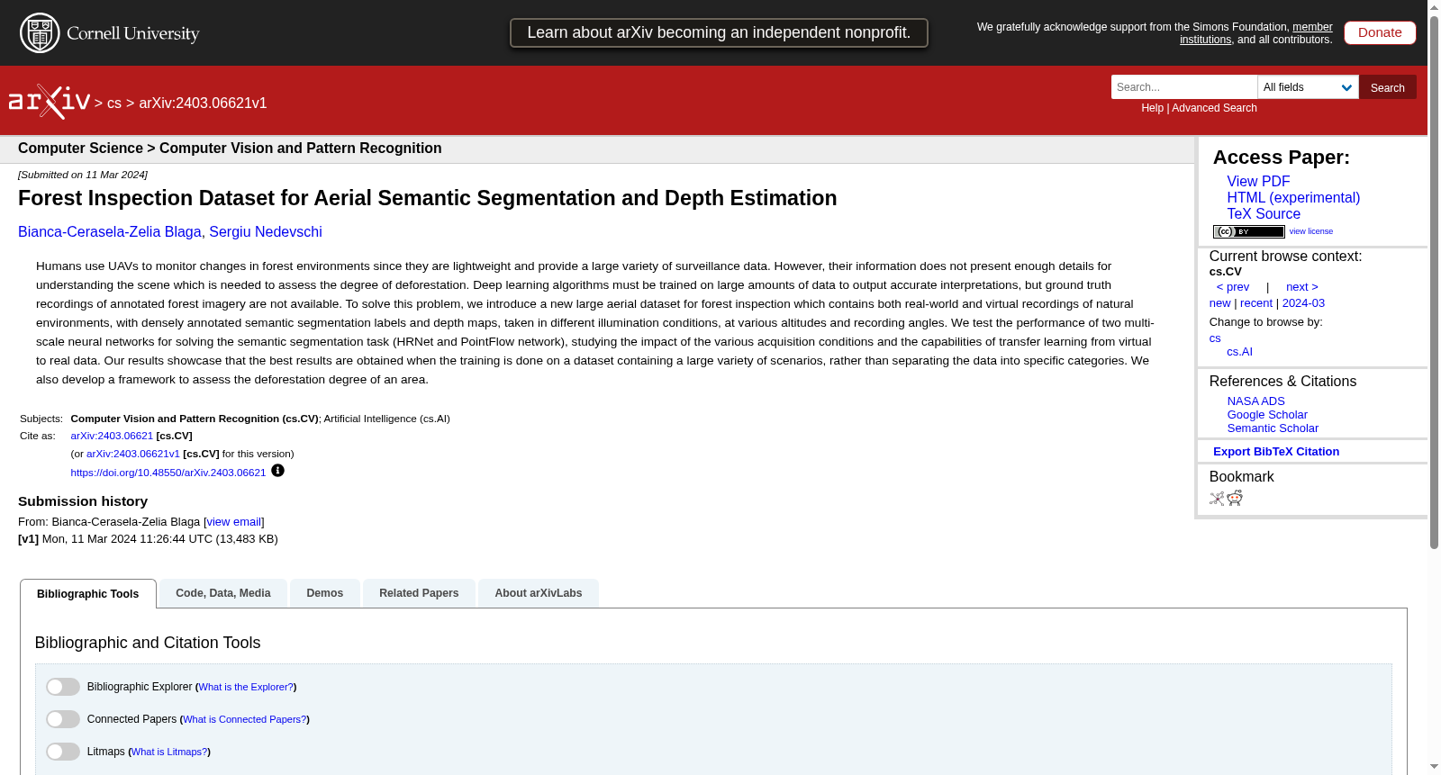Image resolution: width=1441 pixels, height=775 pixels.
Task: Toggle the Bibliographic Explorer switch
Action: point(63,687)
